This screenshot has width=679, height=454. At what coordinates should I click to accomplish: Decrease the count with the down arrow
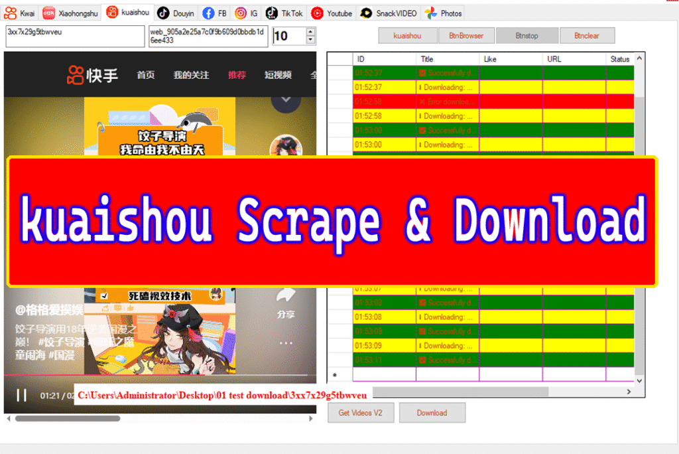310,40
